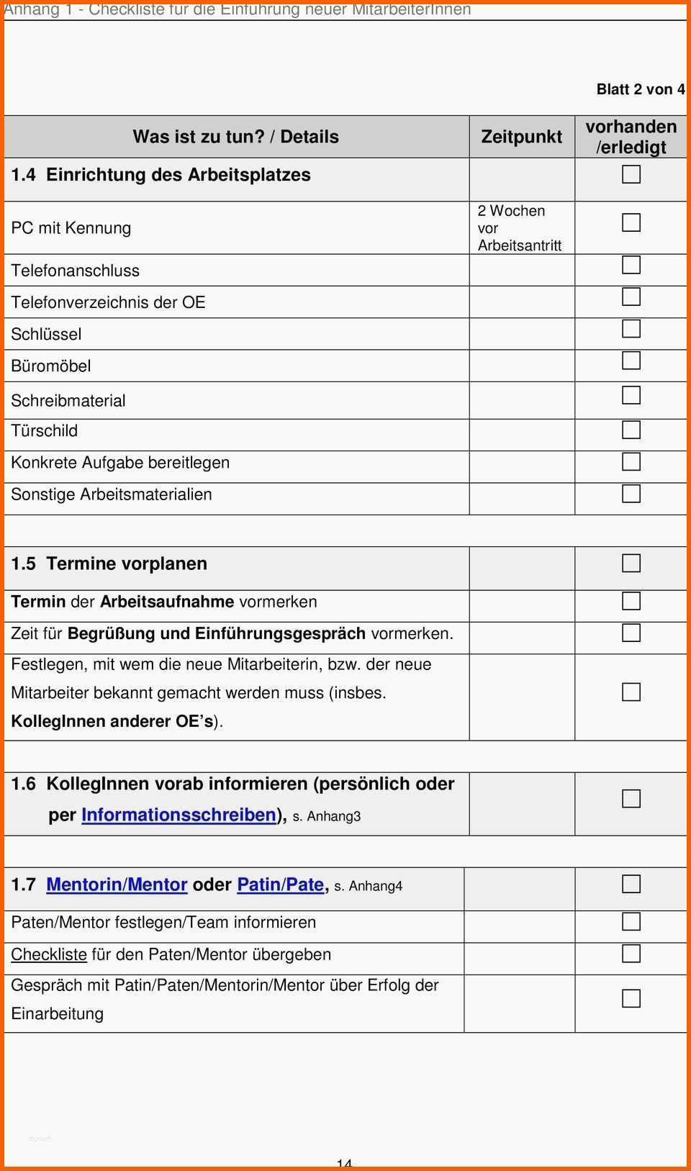This screenshot has width=691, height=1171.
Task: Mark Türschild checkbox as done
Action: (631, 430)
